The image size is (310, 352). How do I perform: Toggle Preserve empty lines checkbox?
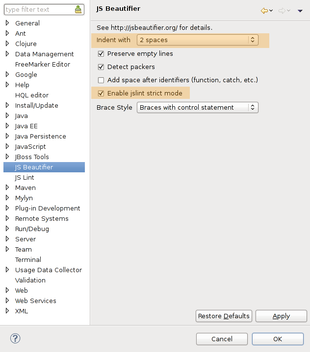(101, 53)
